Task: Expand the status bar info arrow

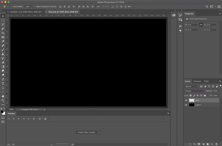Action: pos(45,109)
